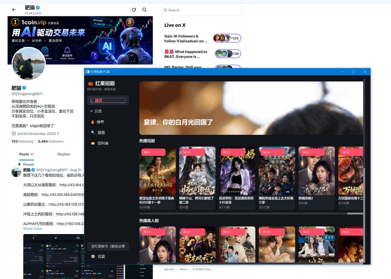391x279 pixels.
Task: Select 资料库 in 红果短剧 sidebar
Action: 108,143
